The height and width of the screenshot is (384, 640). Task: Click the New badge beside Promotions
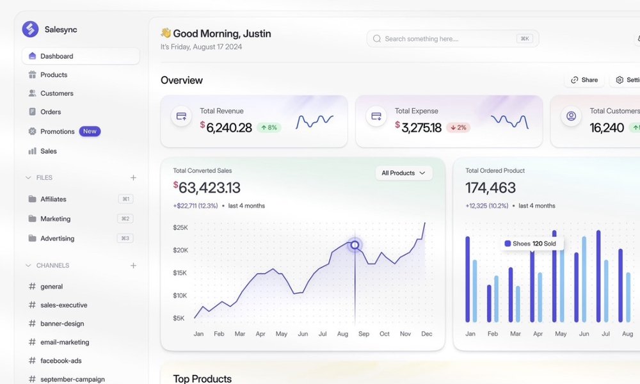click(x=90, y=131)
